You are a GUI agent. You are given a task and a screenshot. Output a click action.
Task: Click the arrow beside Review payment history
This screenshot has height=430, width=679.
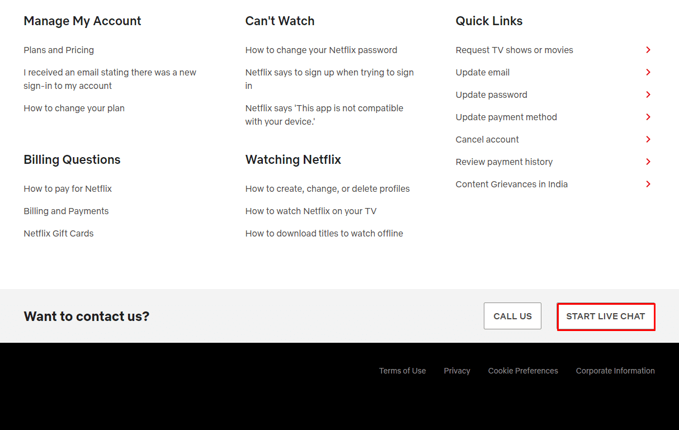(648, 162)
